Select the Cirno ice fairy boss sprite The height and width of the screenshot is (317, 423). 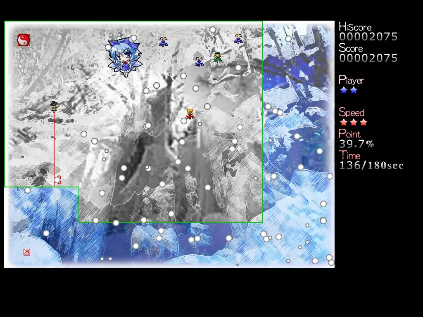[124, 57]
